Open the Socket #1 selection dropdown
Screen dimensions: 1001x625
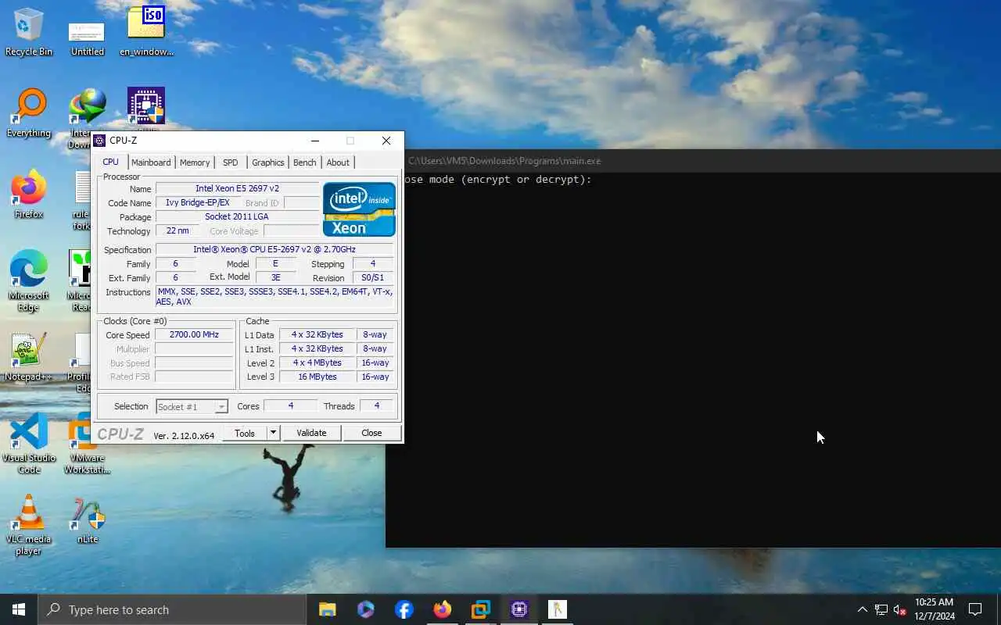tap(192, 407)
